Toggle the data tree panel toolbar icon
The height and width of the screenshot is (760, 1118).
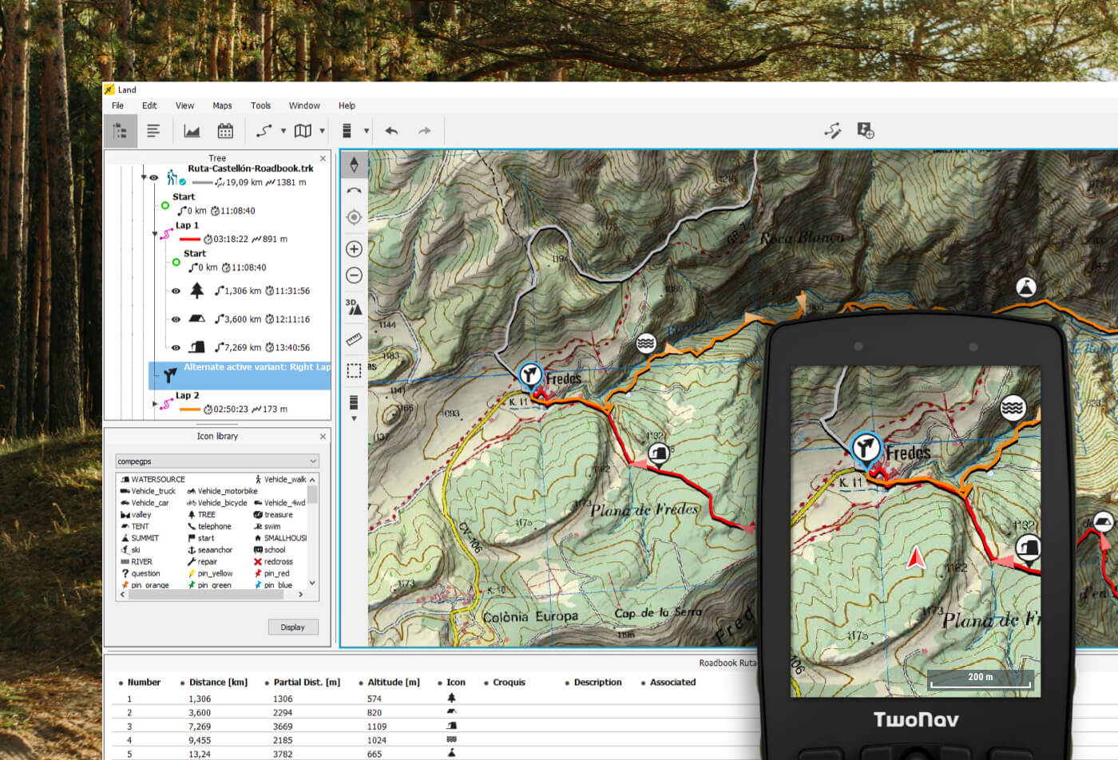(121, 131)
